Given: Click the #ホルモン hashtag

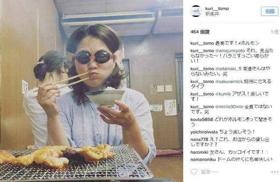Looking at the screenshot, I should [248, 43].
